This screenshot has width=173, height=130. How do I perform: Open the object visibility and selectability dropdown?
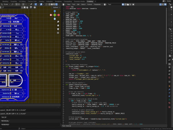pos(32,4)
